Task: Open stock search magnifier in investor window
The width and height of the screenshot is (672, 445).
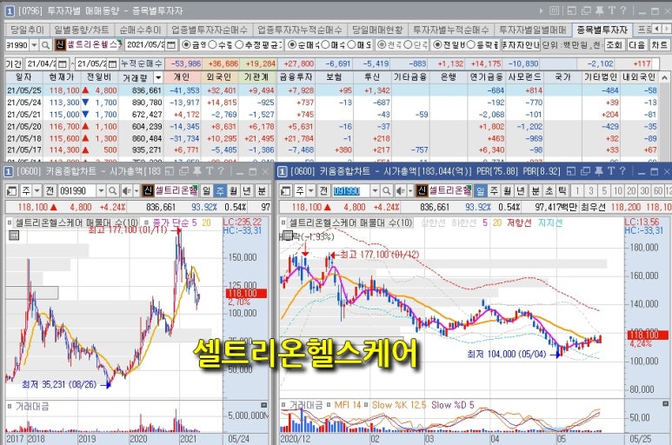Action: (x=45, y=45)
